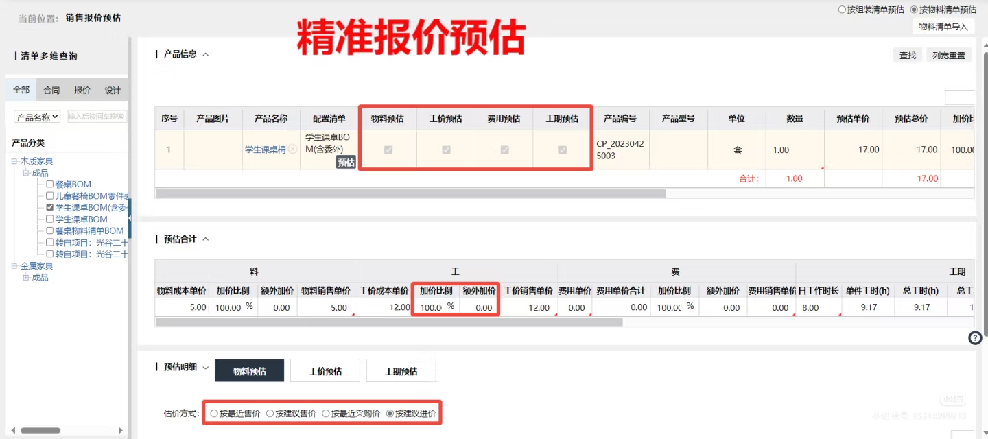Viewport: 988px width, 439px height.
Task: Toggle the 工期预估 column checkbox in the product row
Action: (x=563, y=150)
